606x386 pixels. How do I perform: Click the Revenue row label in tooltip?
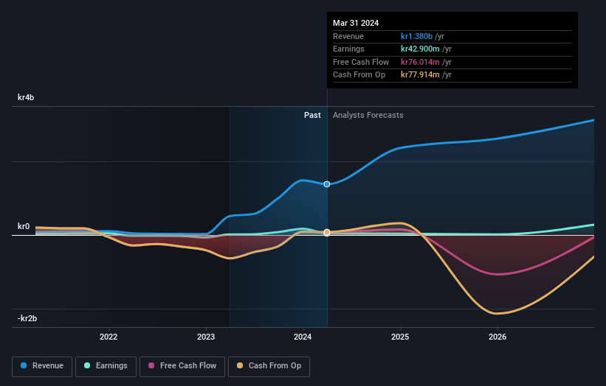click(348, 36)
